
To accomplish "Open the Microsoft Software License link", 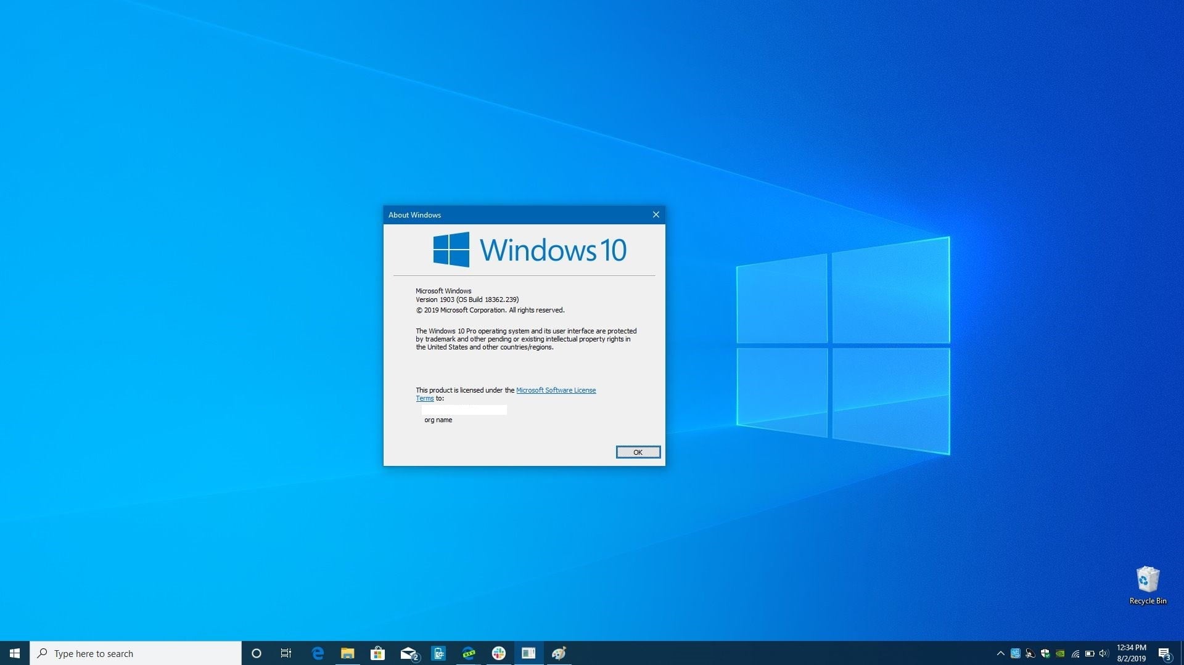I will tap(556, 390).
